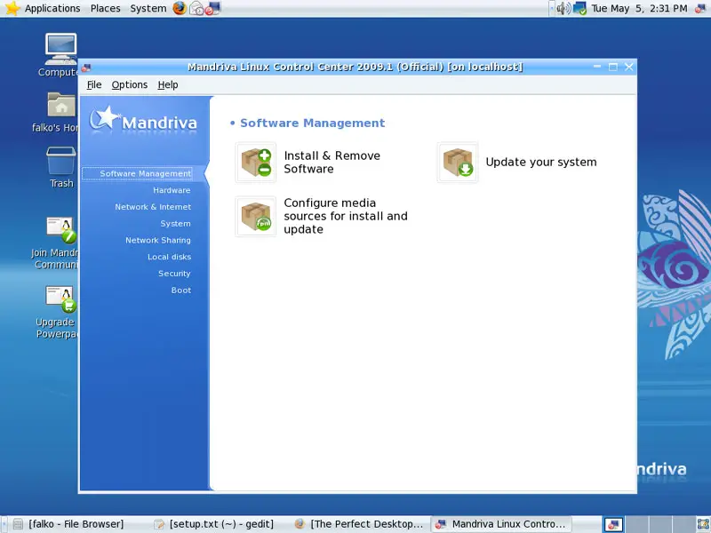Click Configure media sources for install label
711x533 pixels.
pos(346,216)
